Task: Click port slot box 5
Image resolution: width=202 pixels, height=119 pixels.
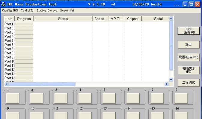Action: pos(109,98)
